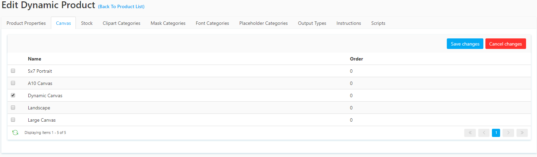Click the Save changes button
Viewport: 537px width, 157px height.
click(465, 44)
